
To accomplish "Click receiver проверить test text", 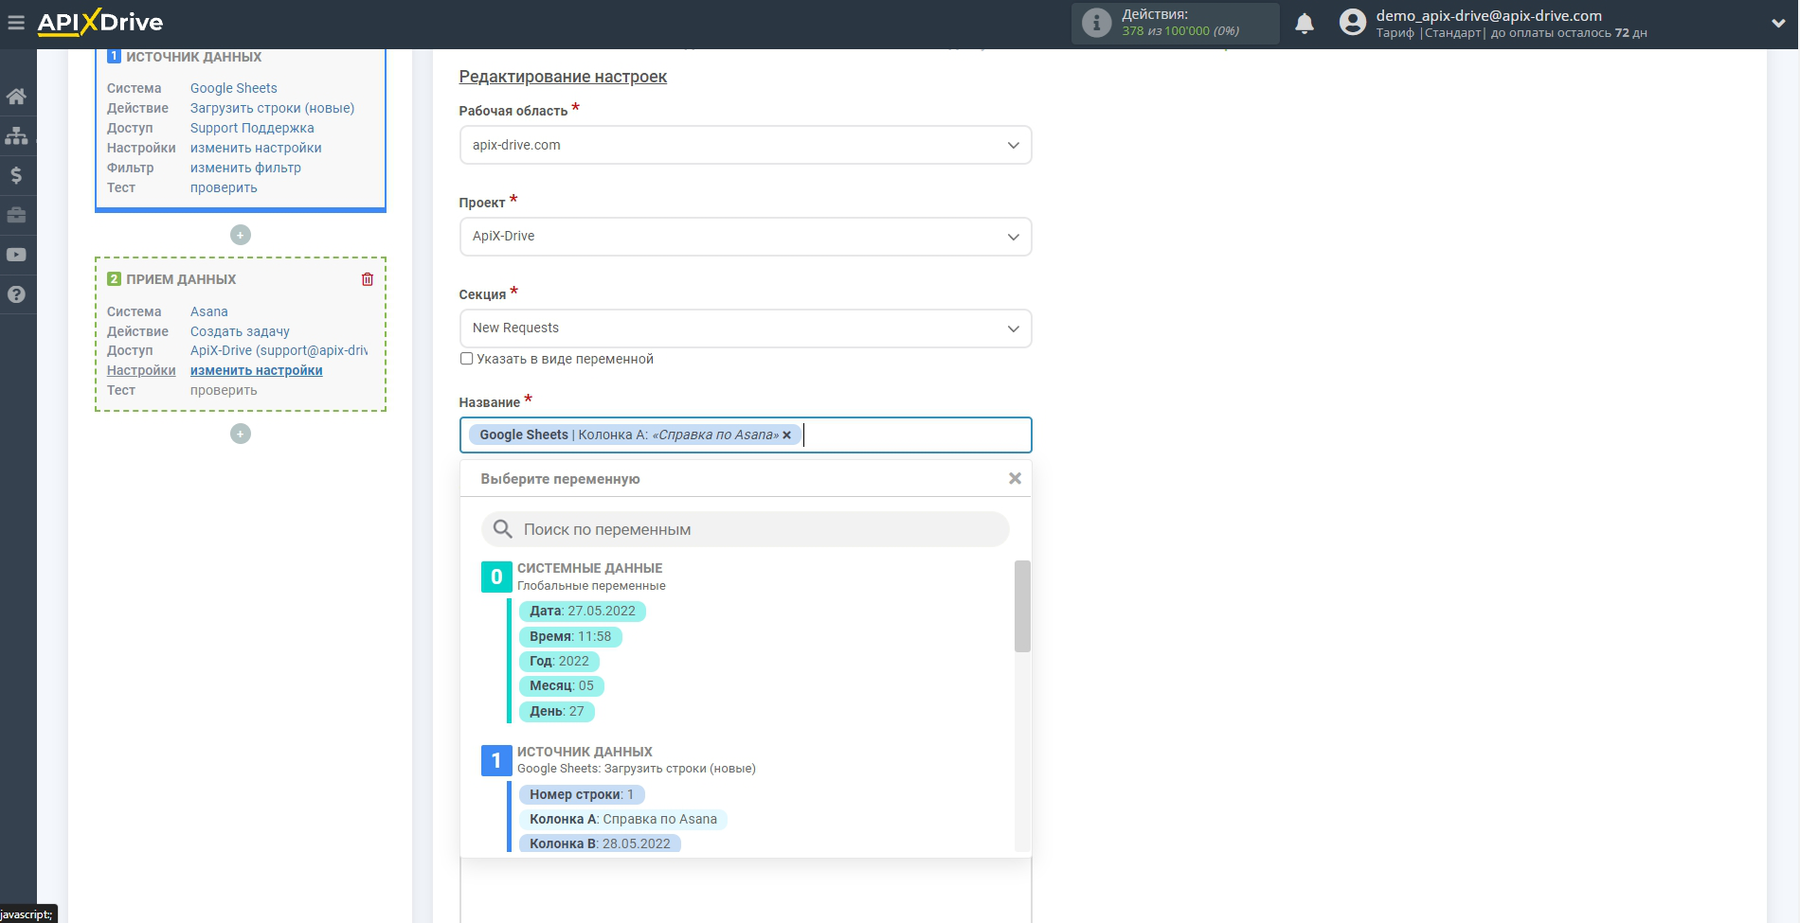I will point(224,390).
